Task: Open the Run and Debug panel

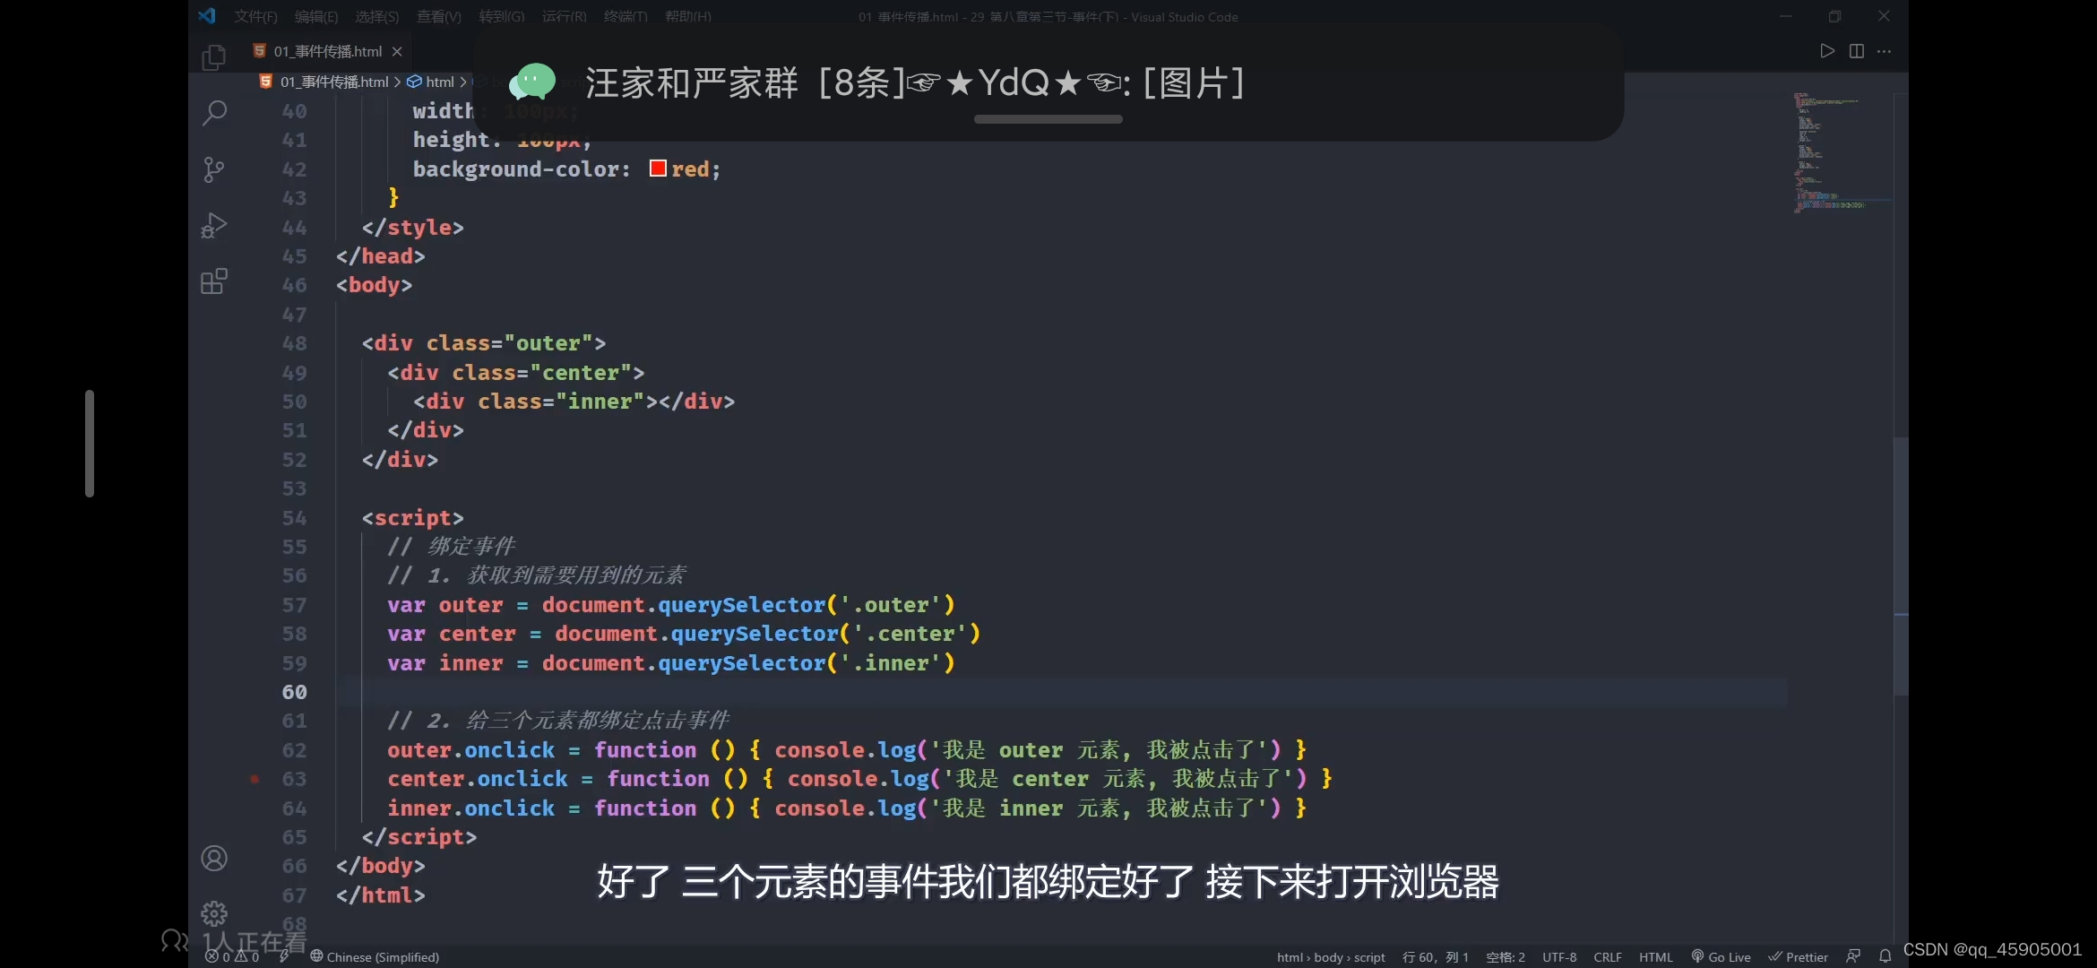Action: pos(214,225)
